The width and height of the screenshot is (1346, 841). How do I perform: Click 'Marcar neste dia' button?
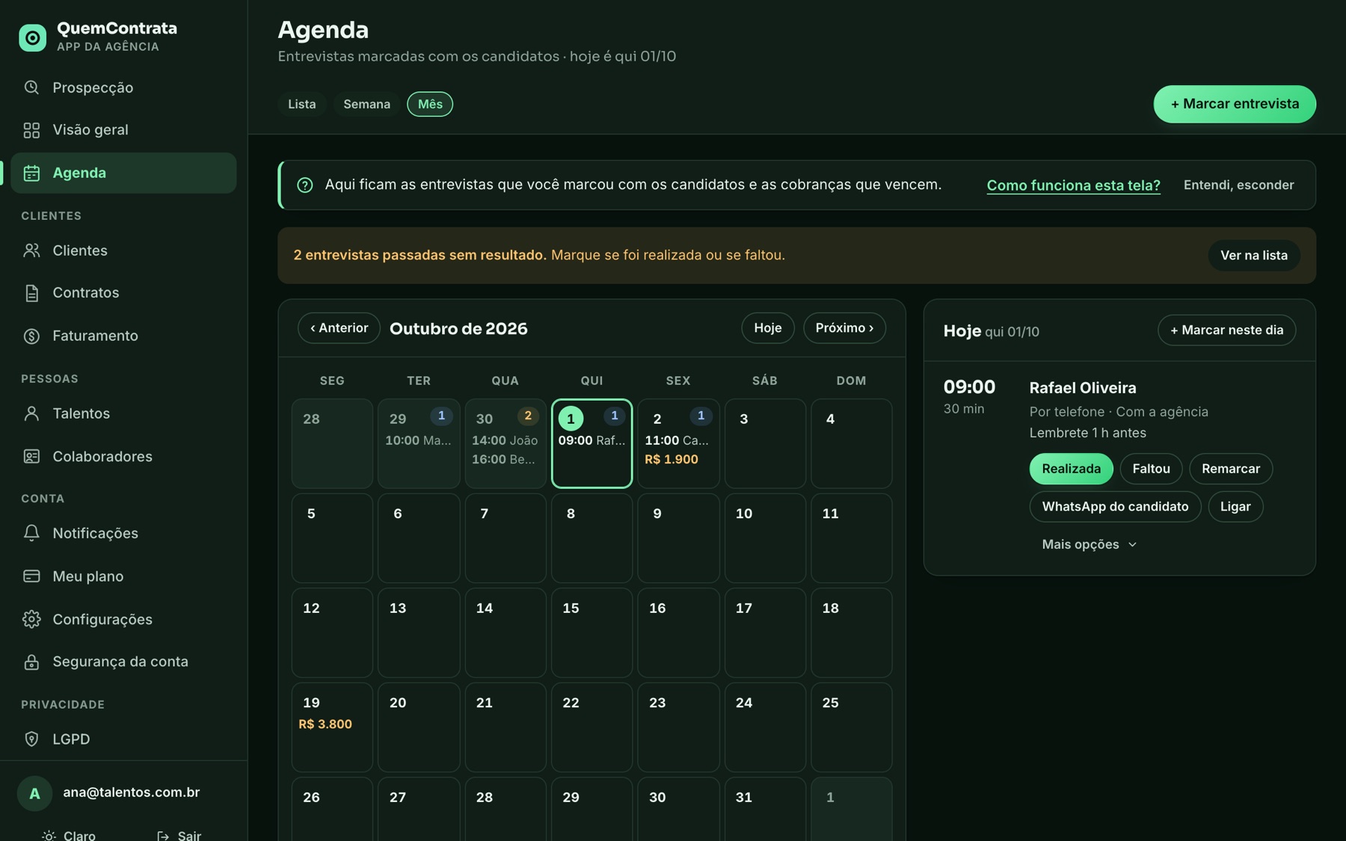coord(1226,330)
